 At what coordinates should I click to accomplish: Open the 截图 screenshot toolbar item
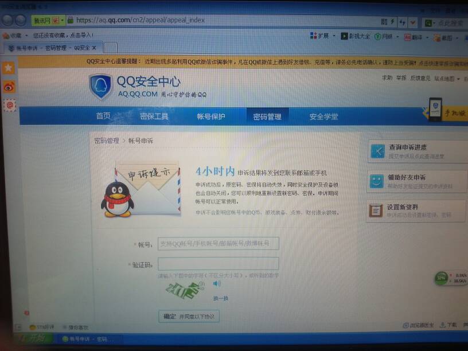point(443,38)
